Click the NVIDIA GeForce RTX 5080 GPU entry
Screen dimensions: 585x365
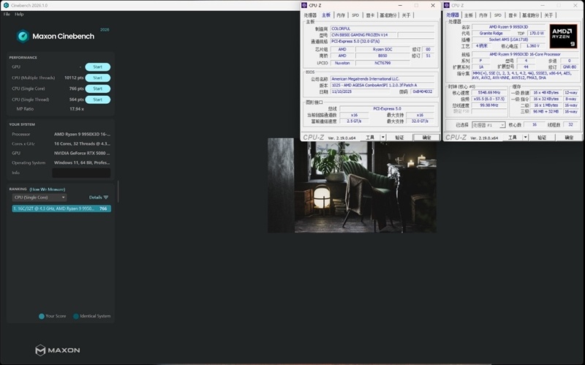click(82, 153)
